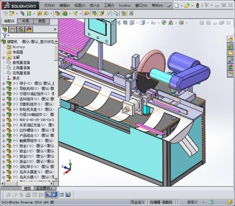Open the Toolbox menu
The width and height of the screenshot is (235, 206).
pyautogui.click(x=125, y=5)
